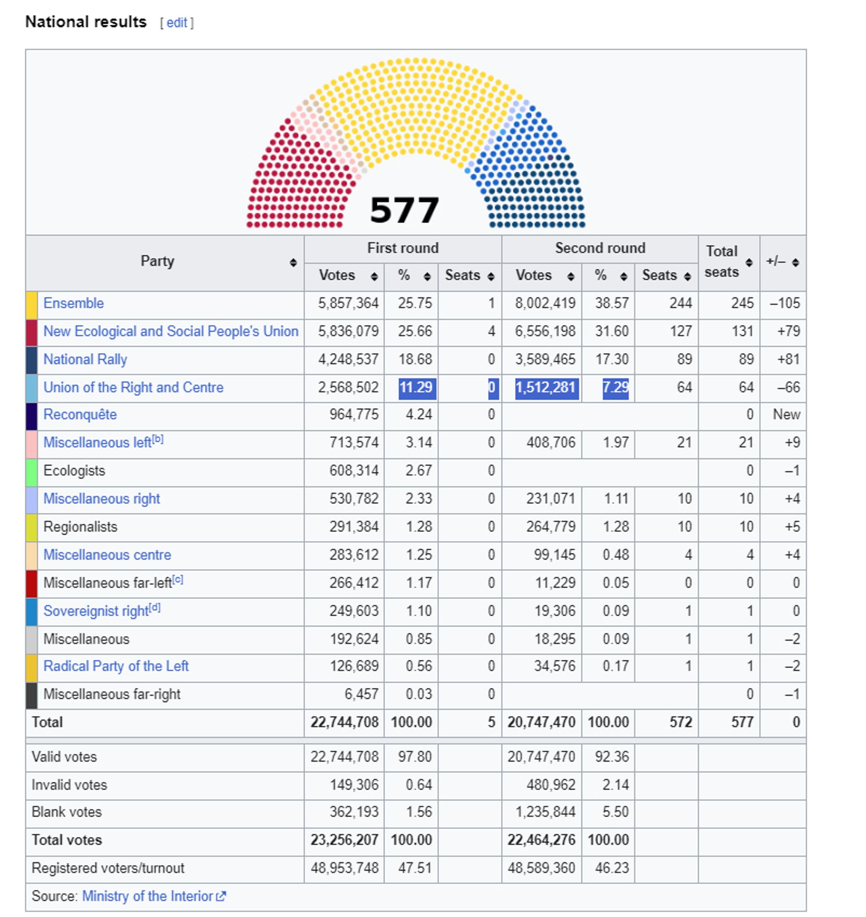Select the National results heading
The width and height of the screenshot is (866, 917).
(x=86, y=22)
